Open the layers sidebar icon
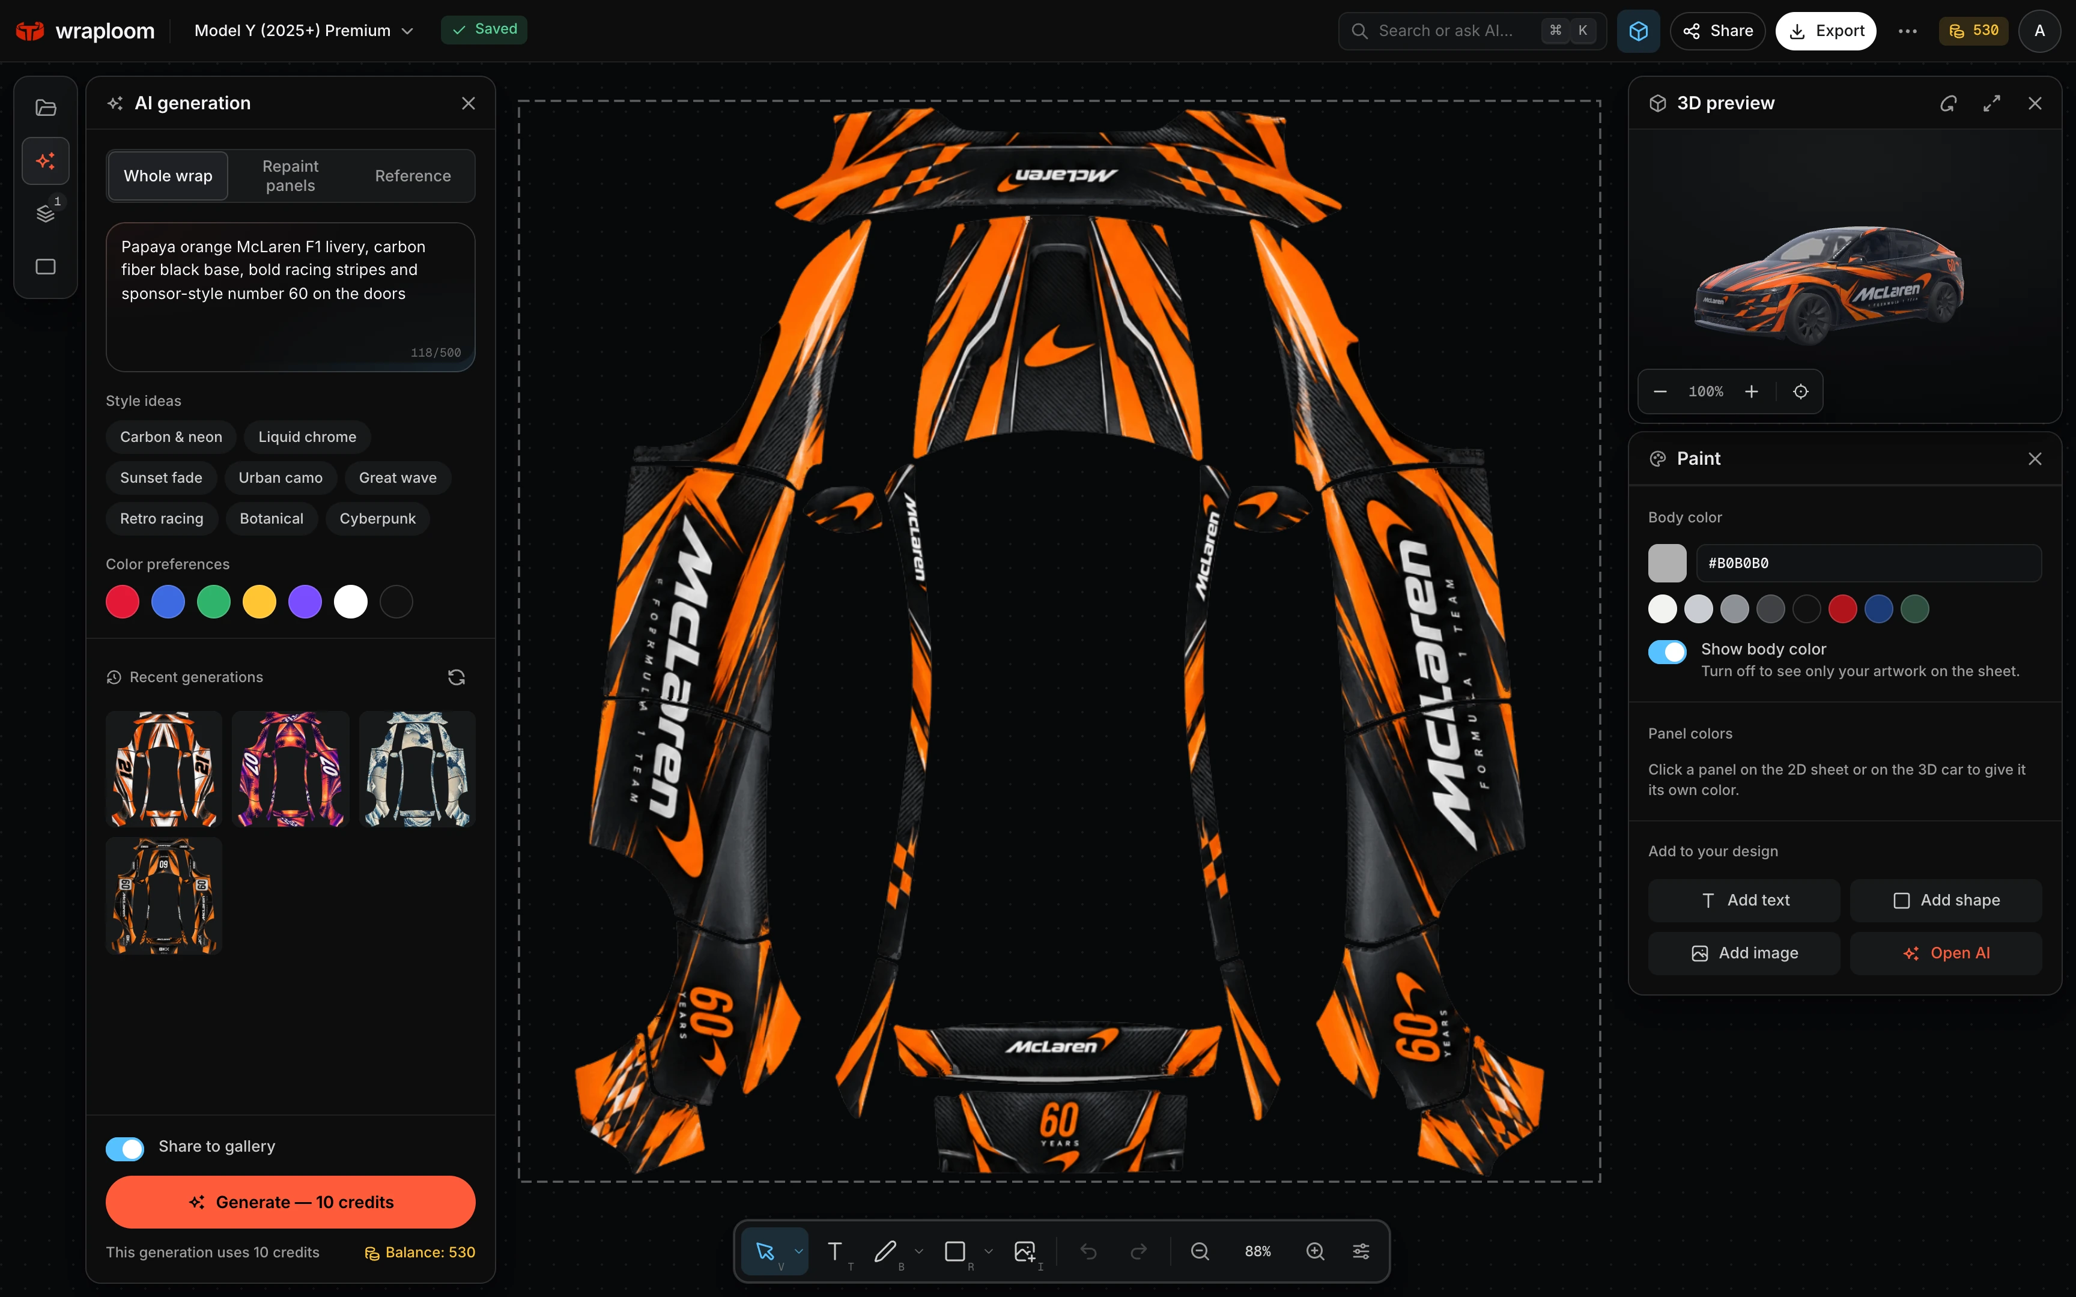Viewport: 2076px width, 1297px height. (46, 214)
